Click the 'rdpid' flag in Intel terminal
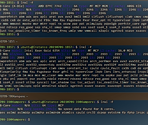This screenshot has height=125, width=148. (52, 79)
